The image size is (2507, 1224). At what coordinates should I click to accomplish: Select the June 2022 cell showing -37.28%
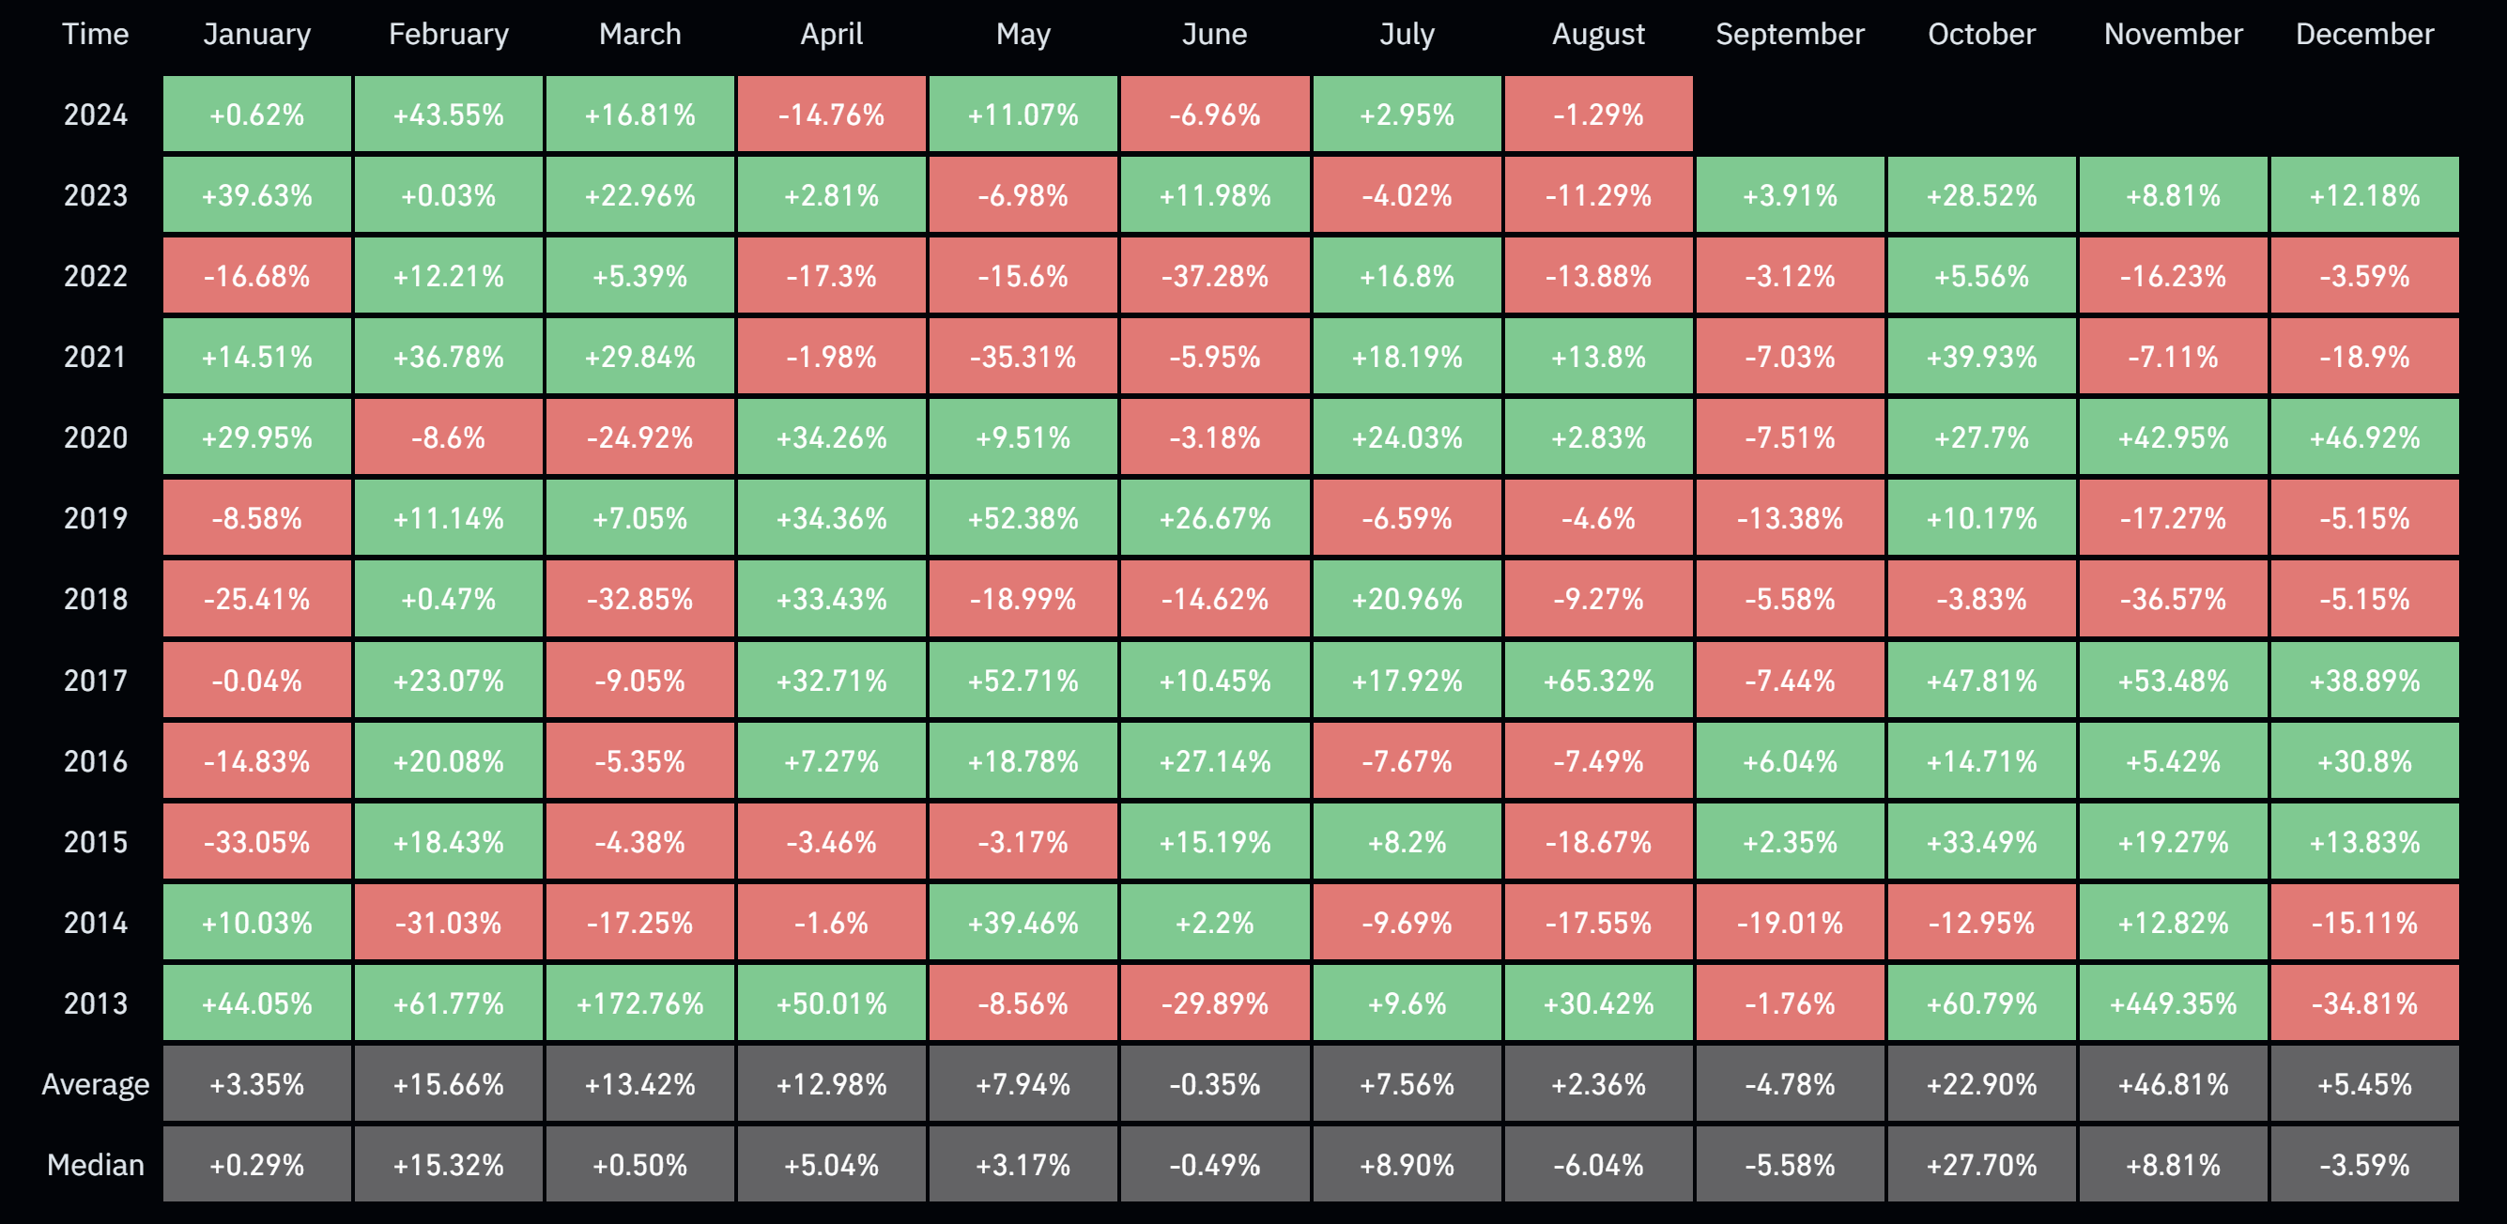[x=1215, y=276]
